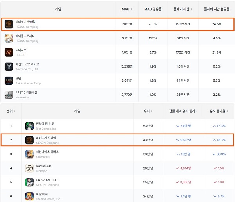Screen dimensions: 235x202
Task: Click the 리니지2 레볼루션 game icon
Action: point(9,94)
